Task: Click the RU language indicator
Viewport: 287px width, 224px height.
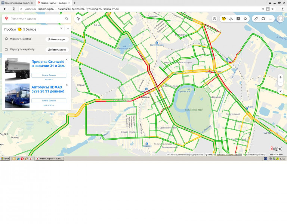Action: (x=266, y=159)
